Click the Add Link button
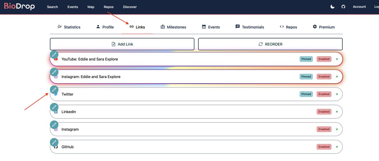 click(122, 44)
